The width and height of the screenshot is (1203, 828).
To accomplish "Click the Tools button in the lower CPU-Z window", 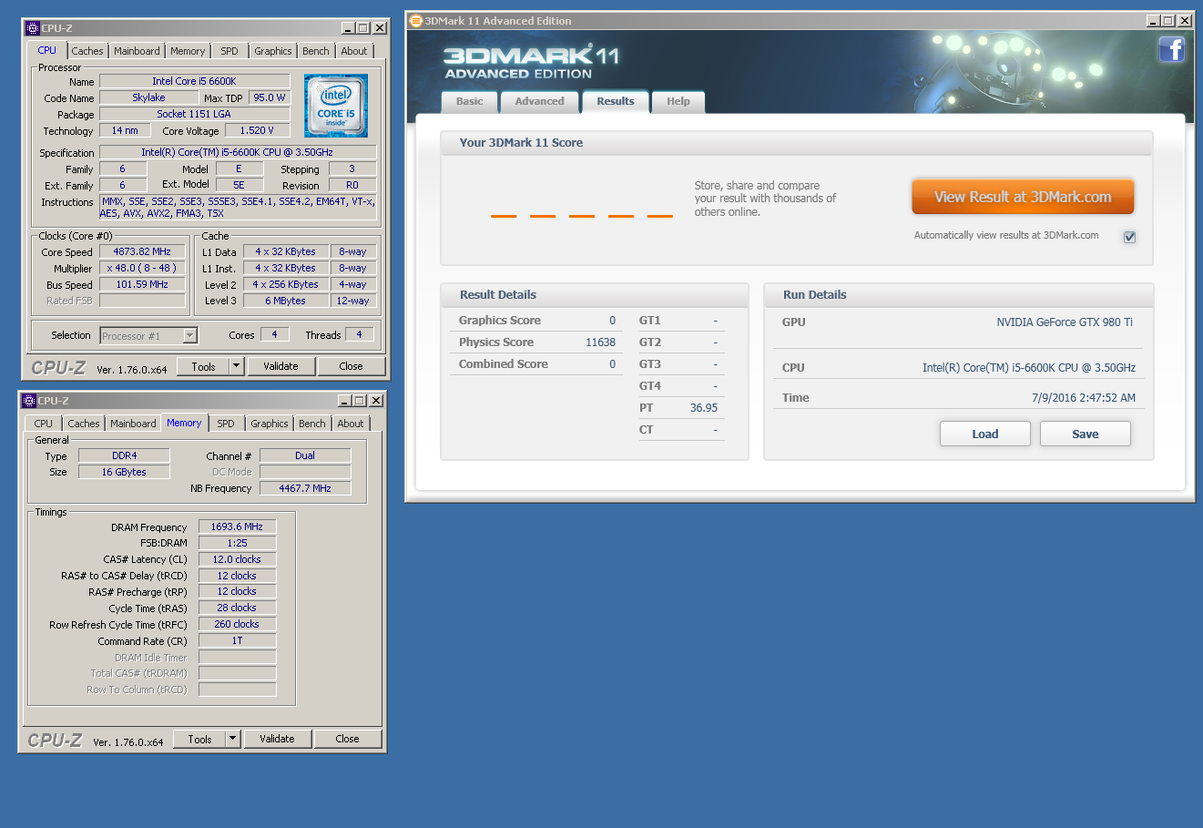I will [x=199, y=739].
